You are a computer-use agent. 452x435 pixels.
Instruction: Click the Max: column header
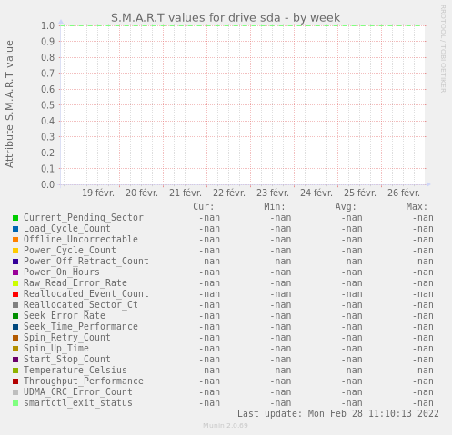tap(417, 206)
